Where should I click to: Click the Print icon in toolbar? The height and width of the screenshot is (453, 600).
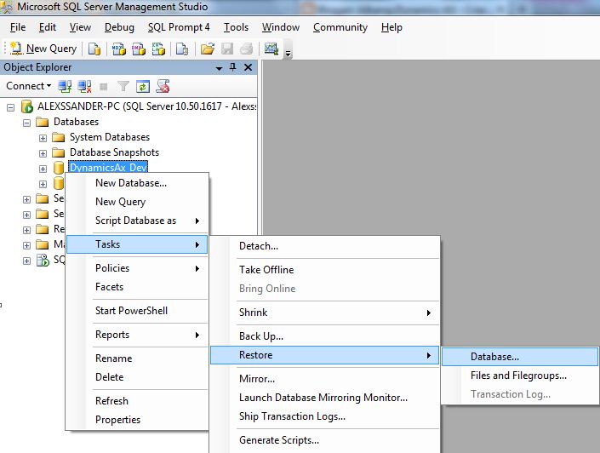click(x=247, y=49)
